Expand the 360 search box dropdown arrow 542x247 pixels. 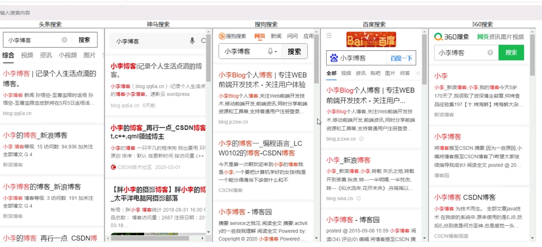(x=490, y=53)
